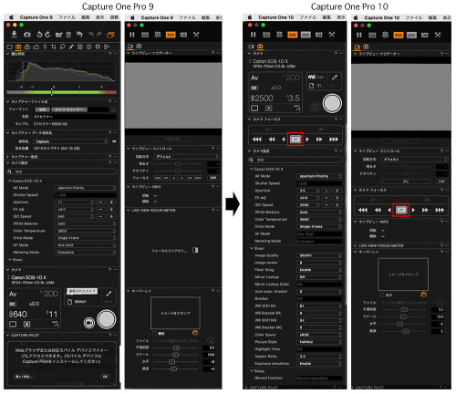456x394 pixels.
Task: Click red-boxed AF button, Capture One 10 camera window
Action: click(295, 140)
